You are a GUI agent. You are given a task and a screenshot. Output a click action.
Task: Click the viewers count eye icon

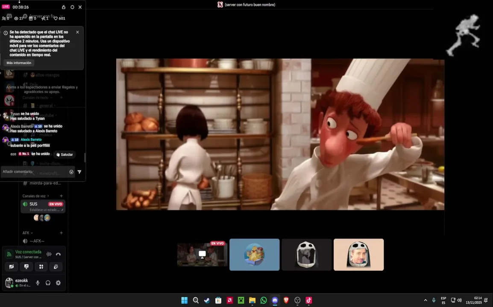16,18
